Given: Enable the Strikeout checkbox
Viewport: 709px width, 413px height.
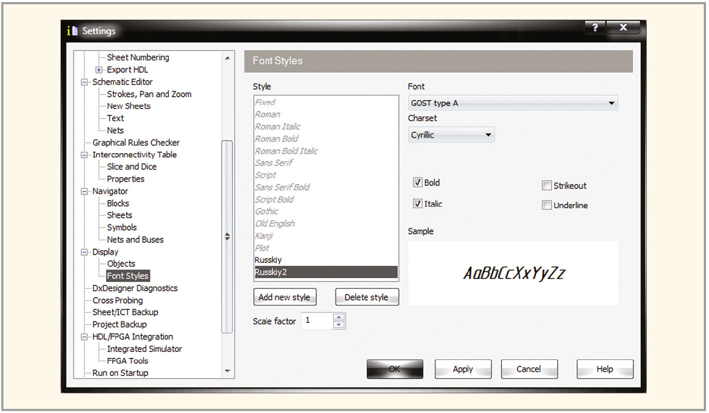Looking at the screenshot, I should tap(547, 186).
